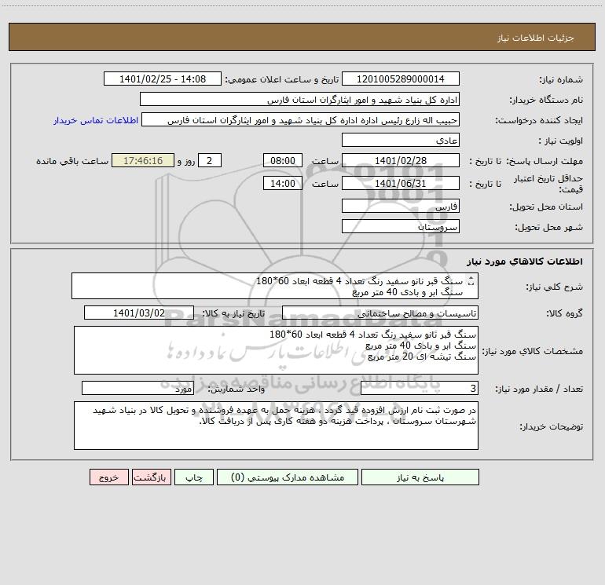Click the response deadline date 1401/02/28

pos(401,160)
